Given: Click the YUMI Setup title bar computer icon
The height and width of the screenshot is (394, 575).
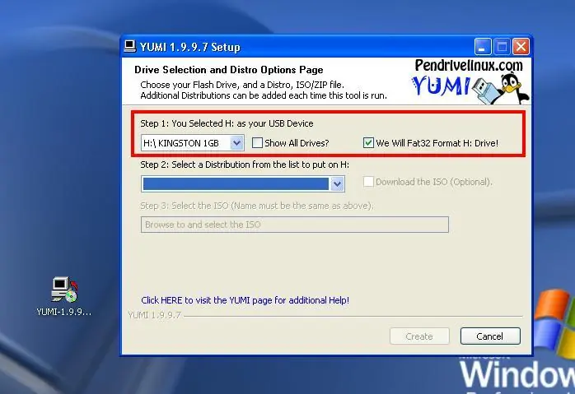Looking at the screenshot, I should [130, 46].
